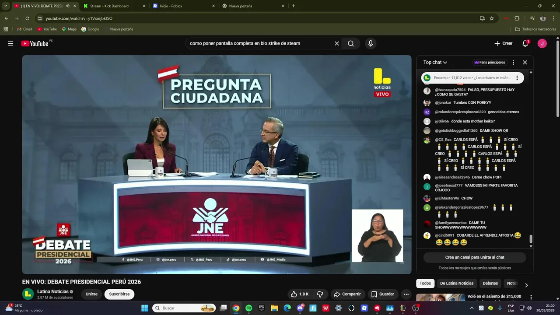This screenshot has width=560, height=315.
Task: Open the account avatar menu
Action: click(542, 43)
